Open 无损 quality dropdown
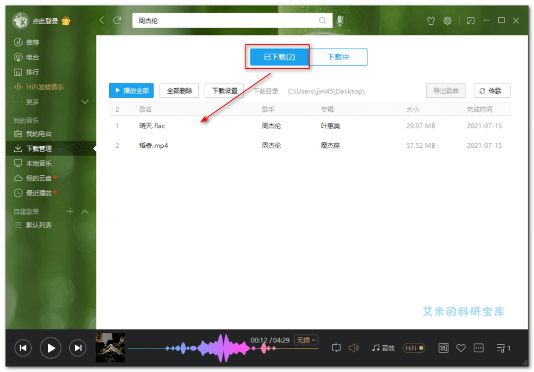 pos(306,340)
